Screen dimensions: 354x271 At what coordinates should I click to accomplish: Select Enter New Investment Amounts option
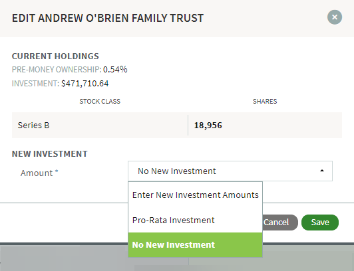(195, 195)
